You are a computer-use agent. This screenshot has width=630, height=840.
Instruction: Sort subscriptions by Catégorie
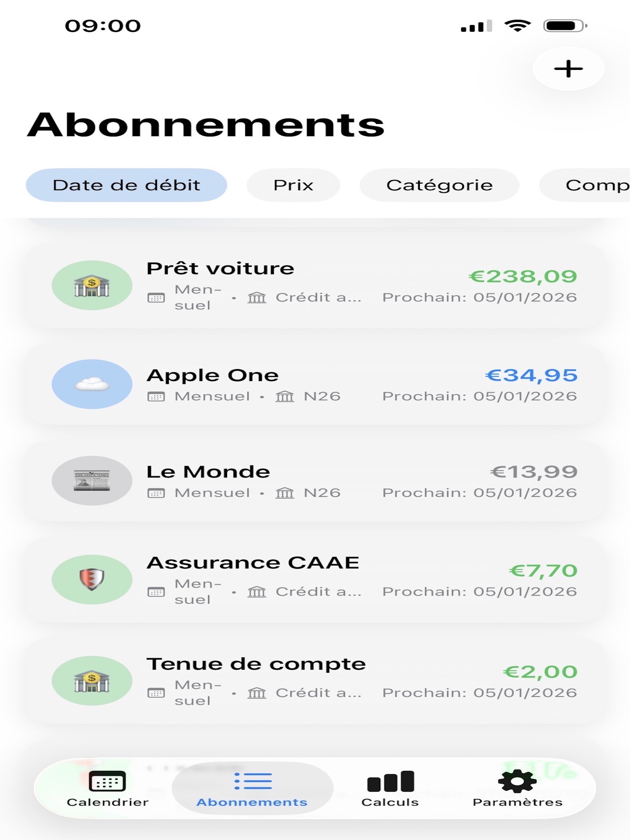point(439,185)
